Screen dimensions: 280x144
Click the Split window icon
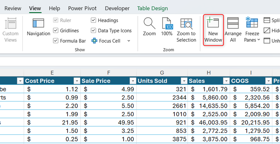pyautogui.click(x=267, y=20)
